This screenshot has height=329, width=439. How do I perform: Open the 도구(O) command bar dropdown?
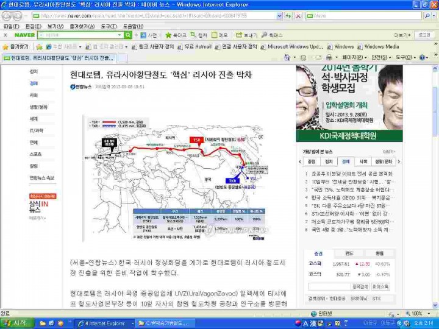(x=405, y=57)
